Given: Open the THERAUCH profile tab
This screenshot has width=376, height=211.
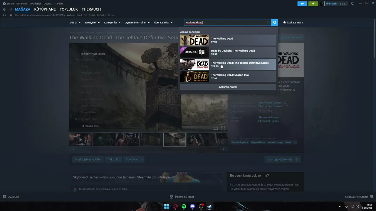Looking at the screenshot, I should pyautogui.click(x=91, y=9).
